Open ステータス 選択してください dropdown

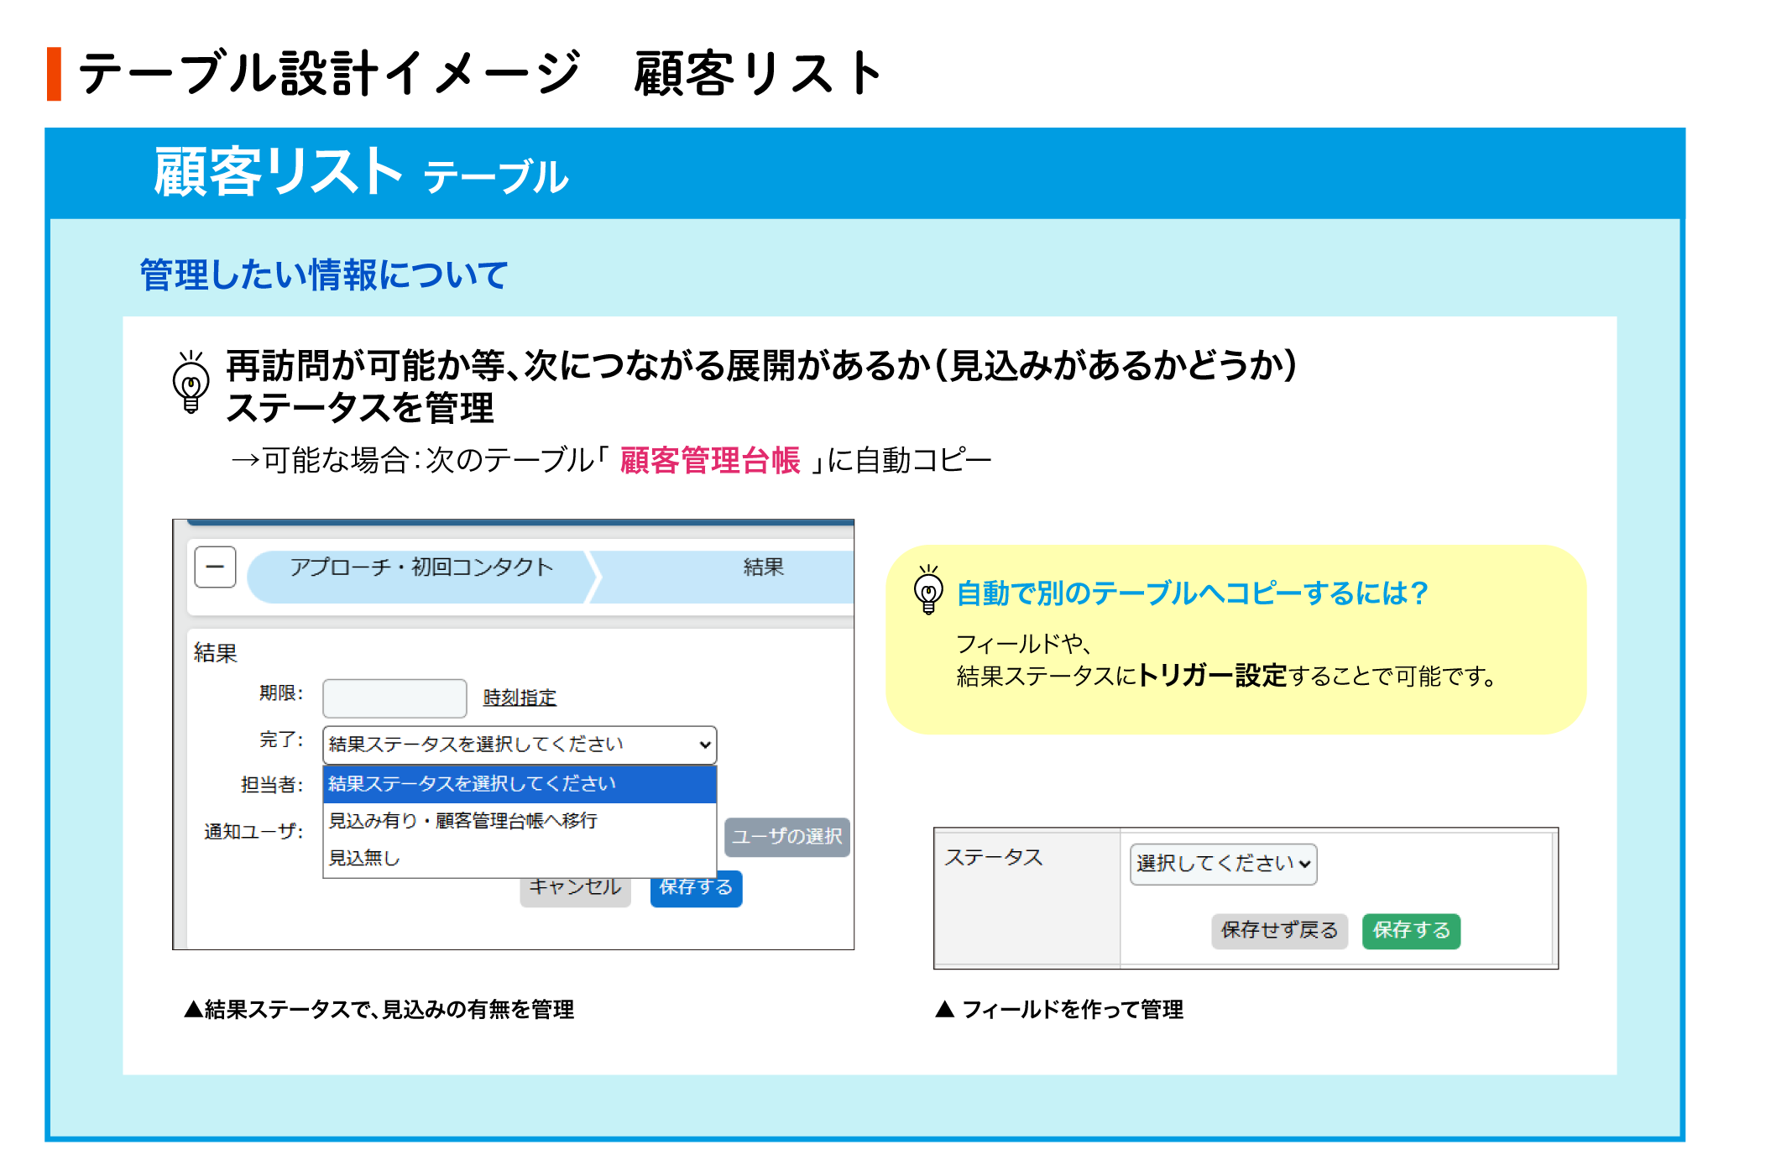[x=1222, y=864]
